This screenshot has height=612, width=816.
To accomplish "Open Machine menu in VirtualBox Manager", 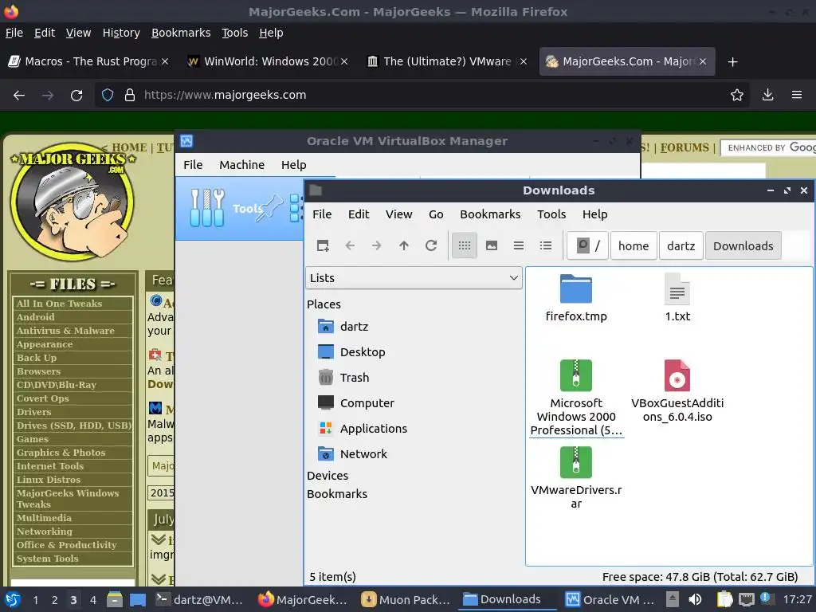I will coord(241,165).
